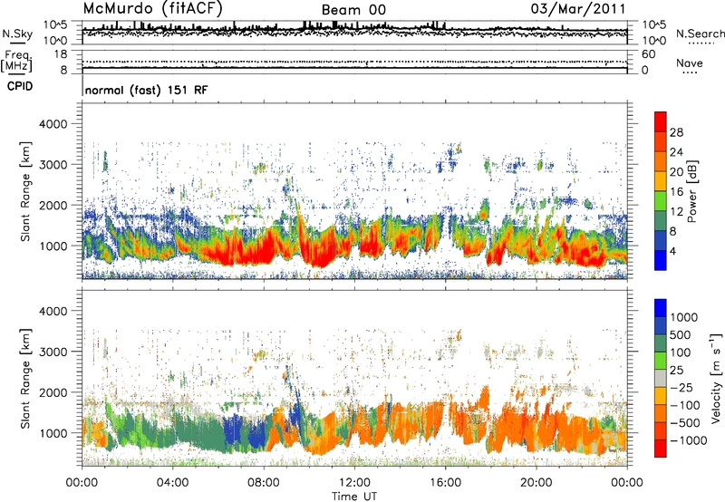Viewport: 725px width, 502px height.
Task: Click the 2000 tick on the power panel
Action: (x=53, y=205)
